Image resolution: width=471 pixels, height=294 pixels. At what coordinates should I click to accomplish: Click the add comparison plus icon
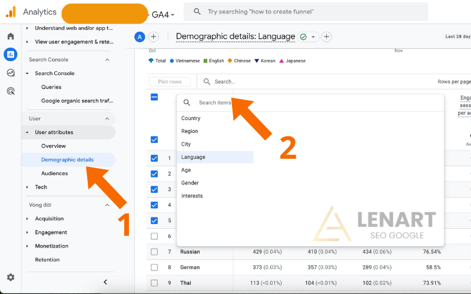tap(154, 37)
